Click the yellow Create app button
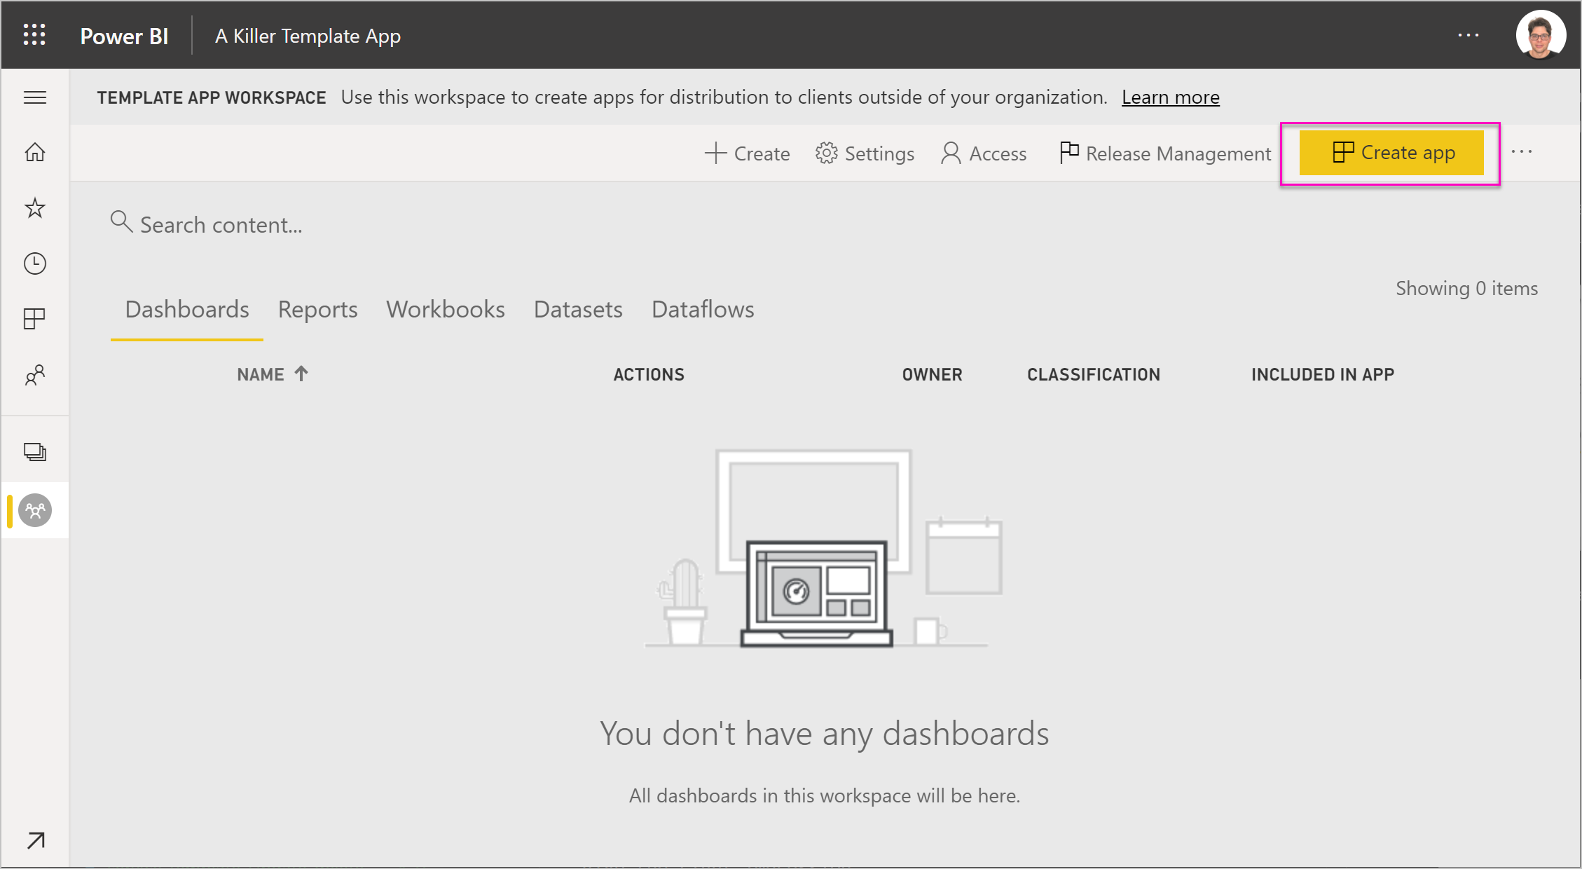The image size is (1582, 869). point(1391,153)
